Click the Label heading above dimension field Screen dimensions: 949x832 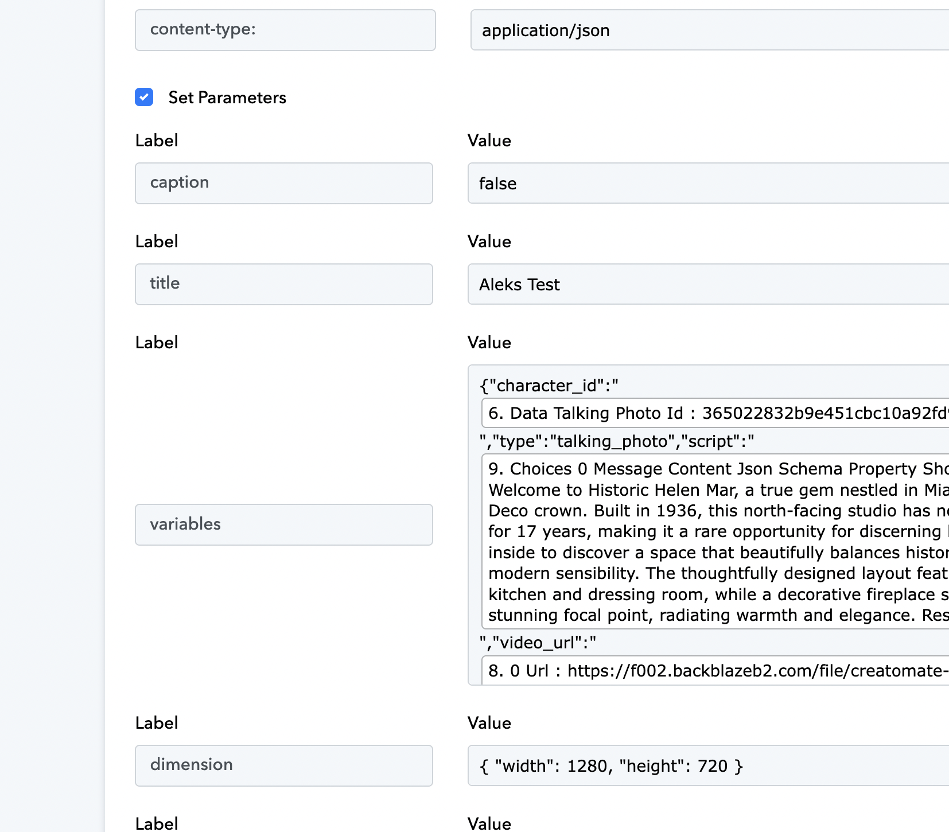click(157, 723)
